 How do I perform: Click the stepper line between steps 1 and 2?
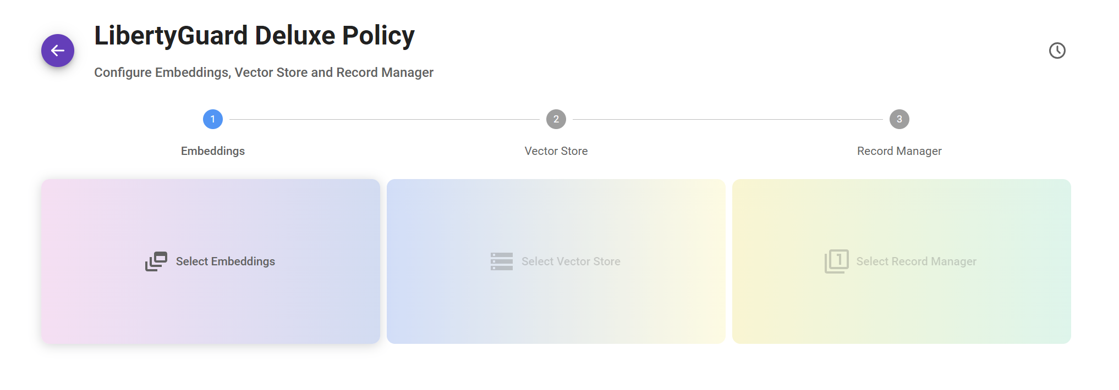coord(384,119)
